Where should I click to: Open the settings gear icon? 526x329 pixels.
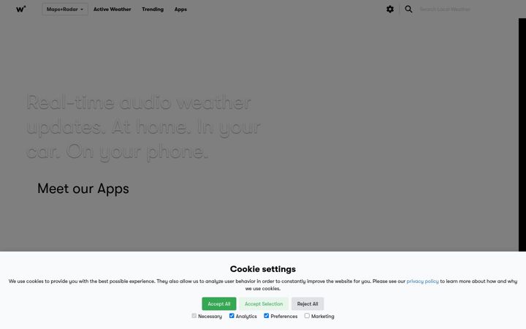390,9
